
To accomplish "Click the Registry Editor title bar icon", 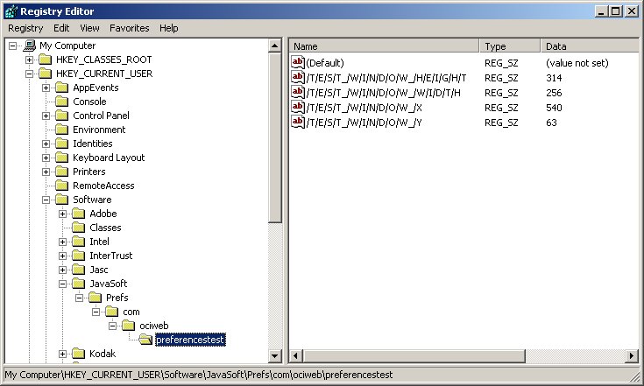I will pos(11,11).
